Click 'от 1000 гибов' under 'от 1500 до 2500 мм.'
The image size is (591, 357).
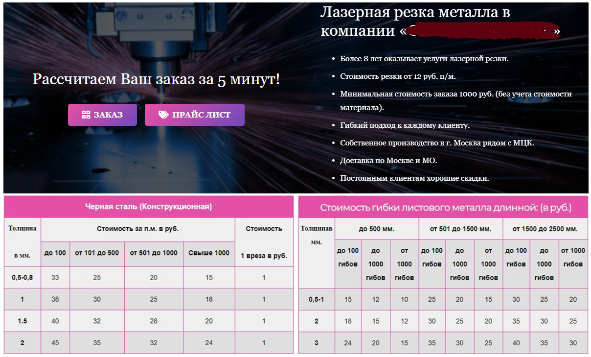pyautogui.click(x=573, y=257)
